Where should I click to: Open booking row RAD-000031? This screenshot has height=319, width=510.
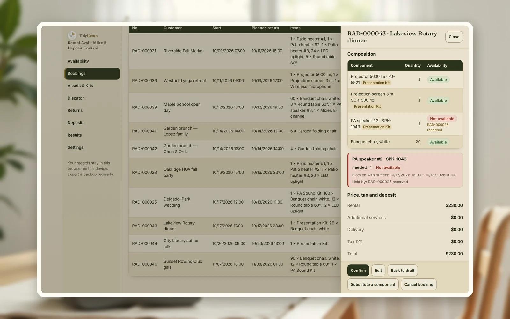click(235, 51)
